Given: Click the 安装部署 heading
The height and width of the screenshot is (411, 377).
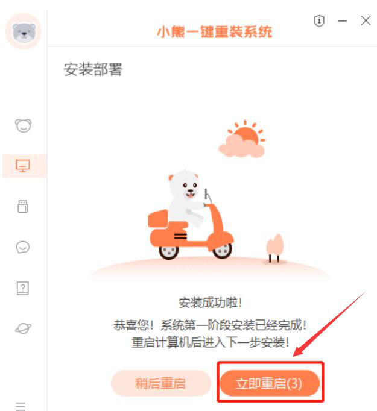Looking at the screenshot, I should coord(93,69).
